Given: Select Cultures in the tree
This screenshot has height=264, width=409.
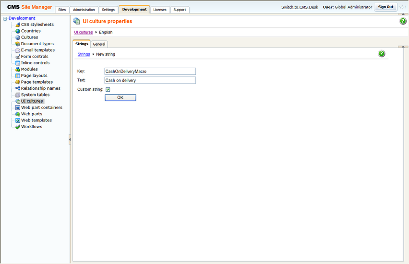Looking at the screenshot, I should [29, 37].
